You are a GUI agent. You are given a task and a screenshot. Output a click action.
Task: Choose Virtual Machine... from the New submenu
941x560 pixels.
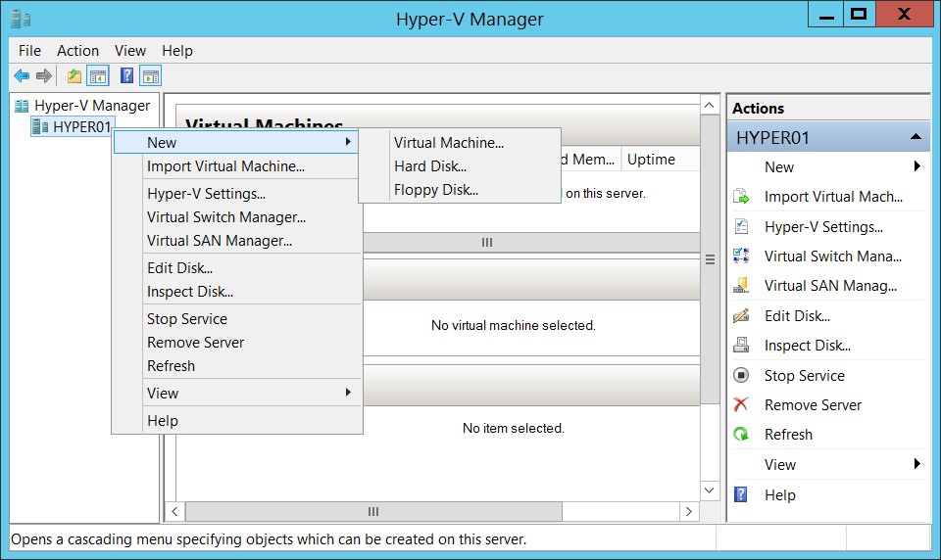[449, 143]
